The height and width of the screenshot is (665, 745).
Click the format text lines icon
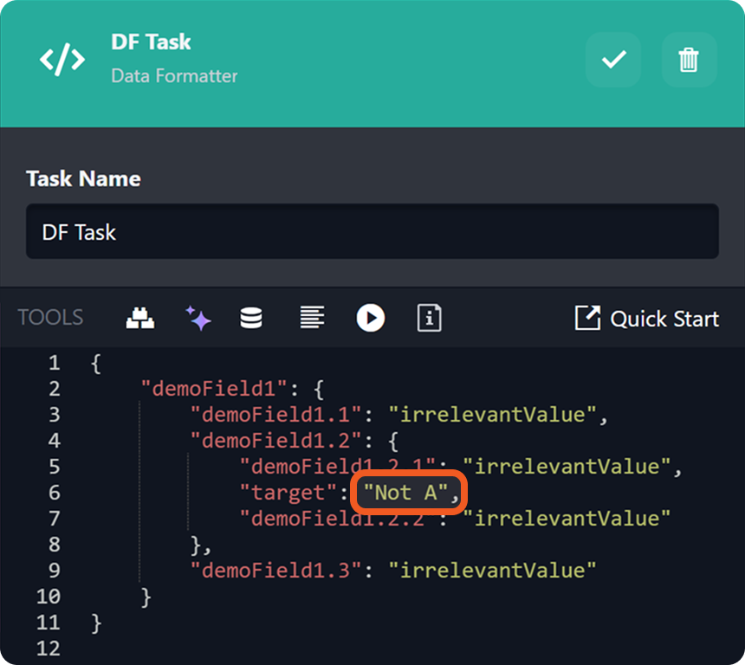[x=312, y=318]
